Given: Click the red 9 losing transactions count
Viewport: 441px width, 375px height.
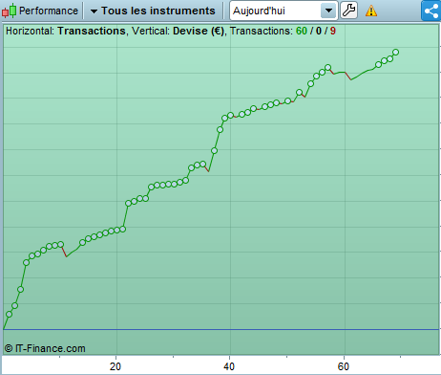Looking at the screenshot, I should coord(333,31).
